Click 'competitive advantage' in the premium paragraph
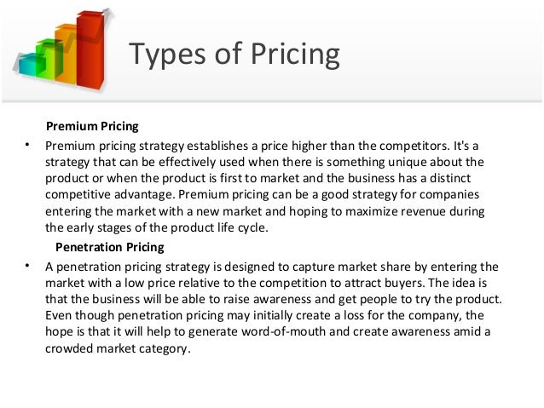The height and width of the screenshot is (408, 544). [x=108, y=194]
